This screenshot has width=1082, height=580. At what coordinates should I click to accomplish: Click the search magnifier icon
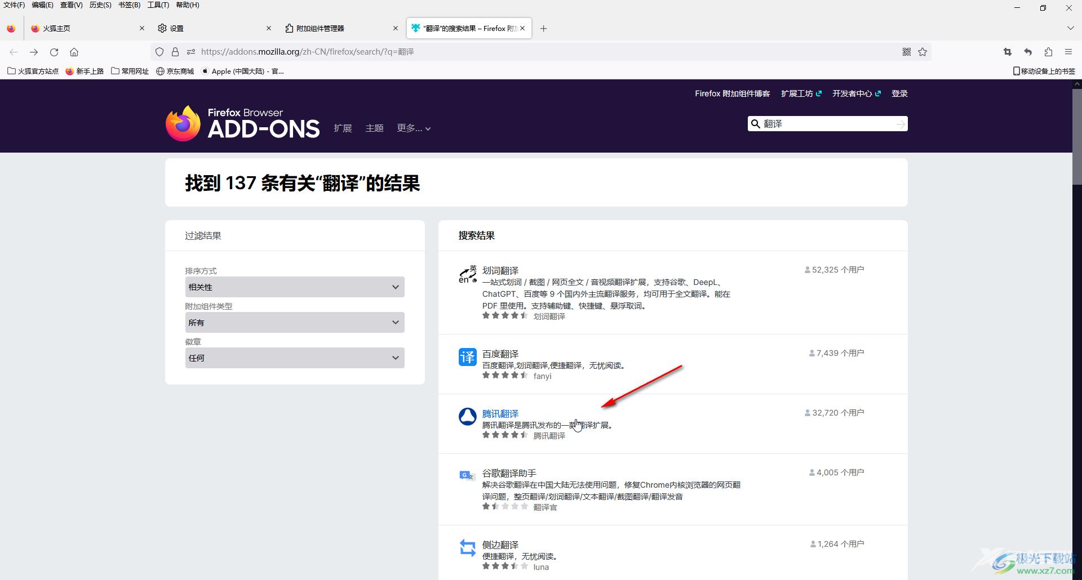[756, 124]
